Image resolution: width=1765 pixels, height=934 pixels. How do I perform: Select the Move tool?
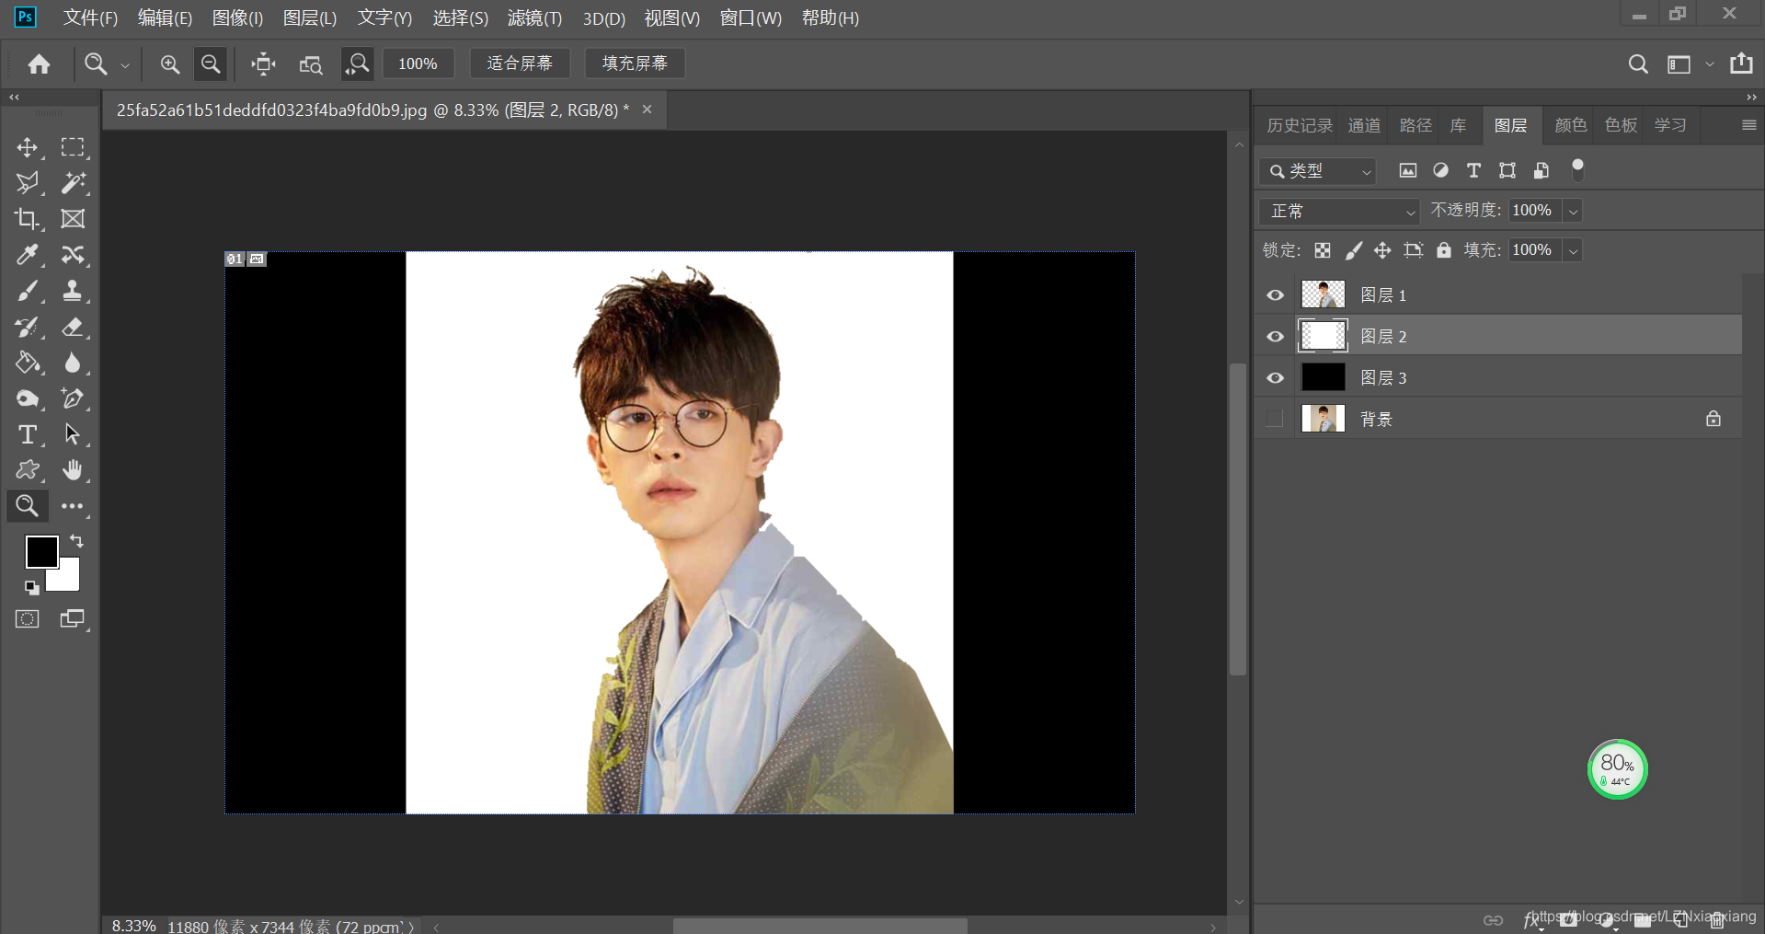[x=27, y=147]
